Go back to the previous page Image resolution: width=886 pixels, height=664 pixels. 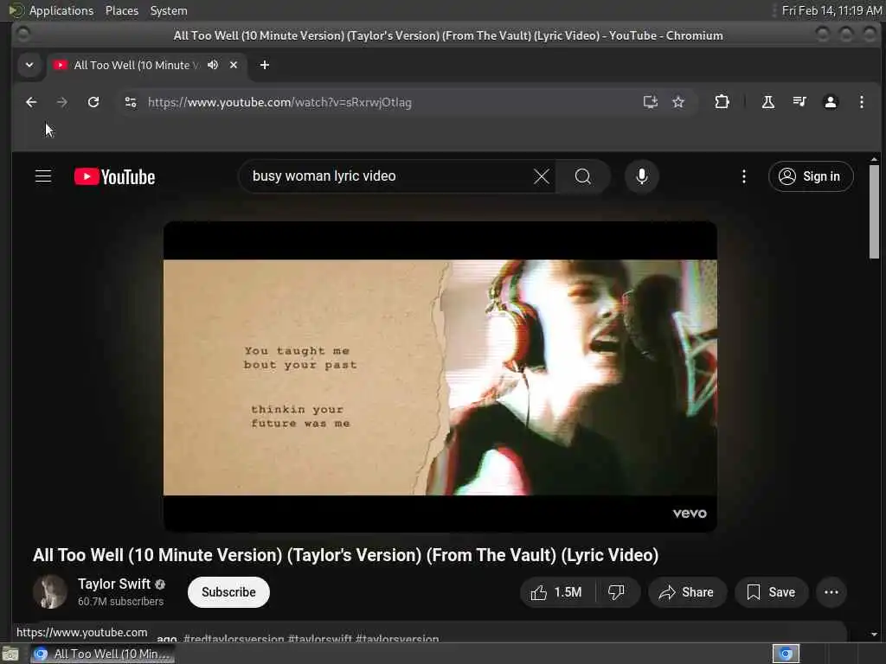(x=31, y=102)
